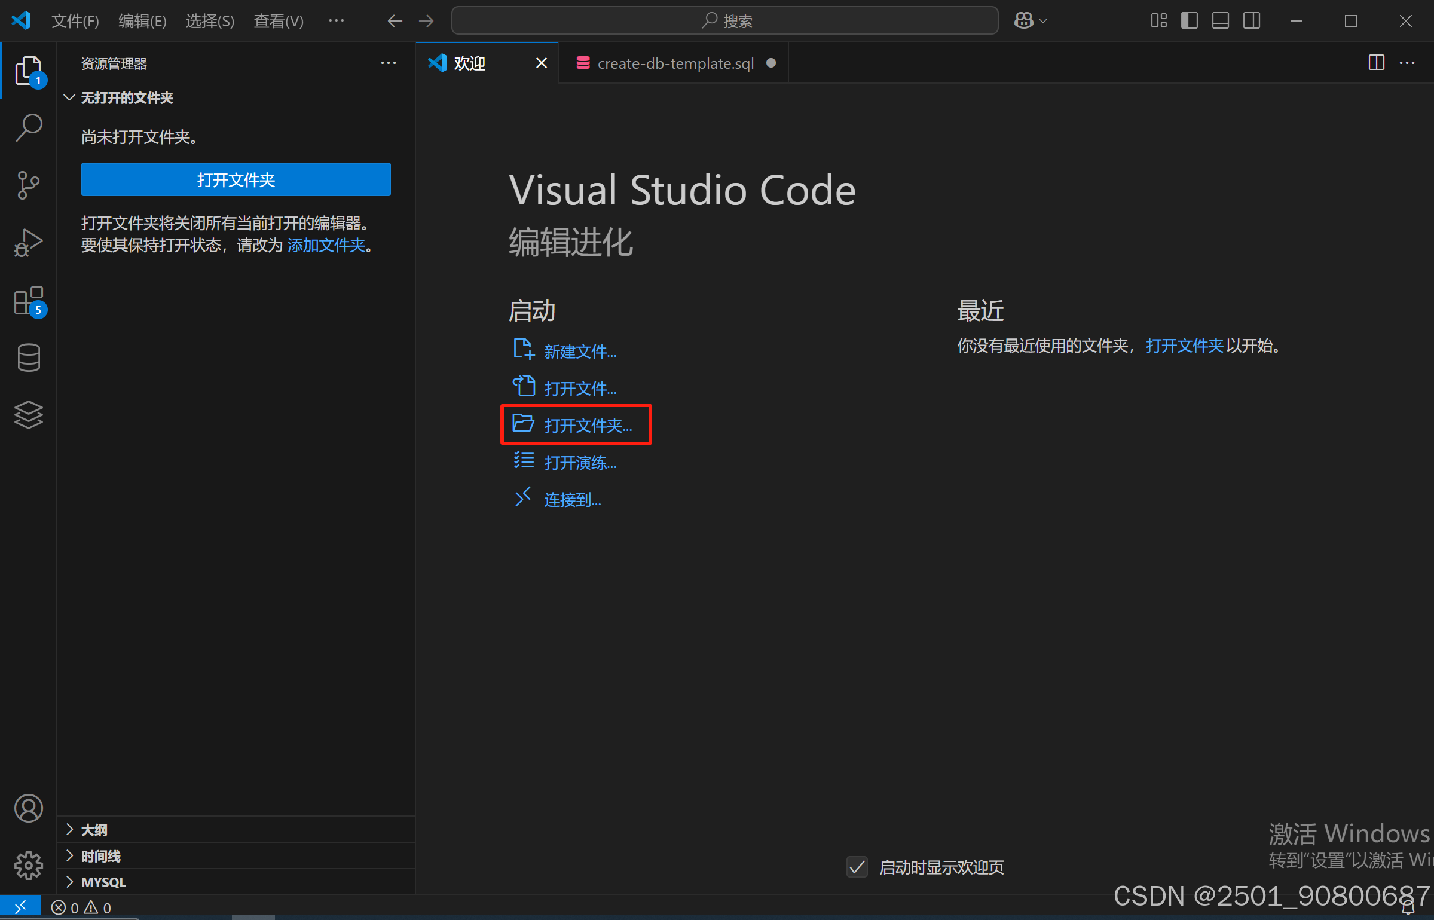The width and height of the screenshot is (1434, 920).
Task: Toggle the bottom panel visibility
Action: [x=1220, y=21]
